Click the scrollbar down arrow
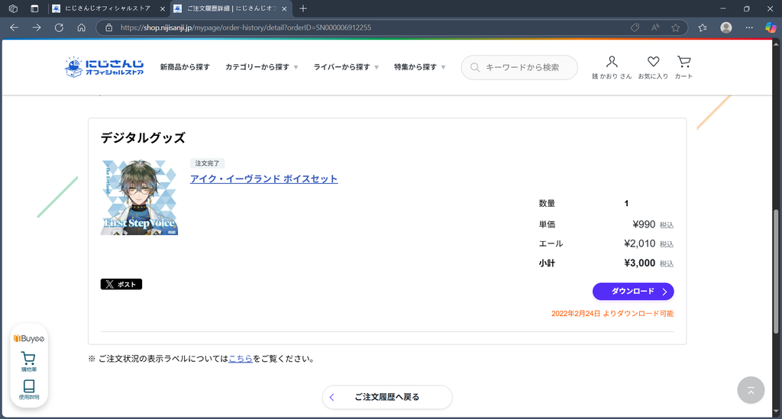The image size is (782, 419). pyautogui.click(x=776, y=412)
